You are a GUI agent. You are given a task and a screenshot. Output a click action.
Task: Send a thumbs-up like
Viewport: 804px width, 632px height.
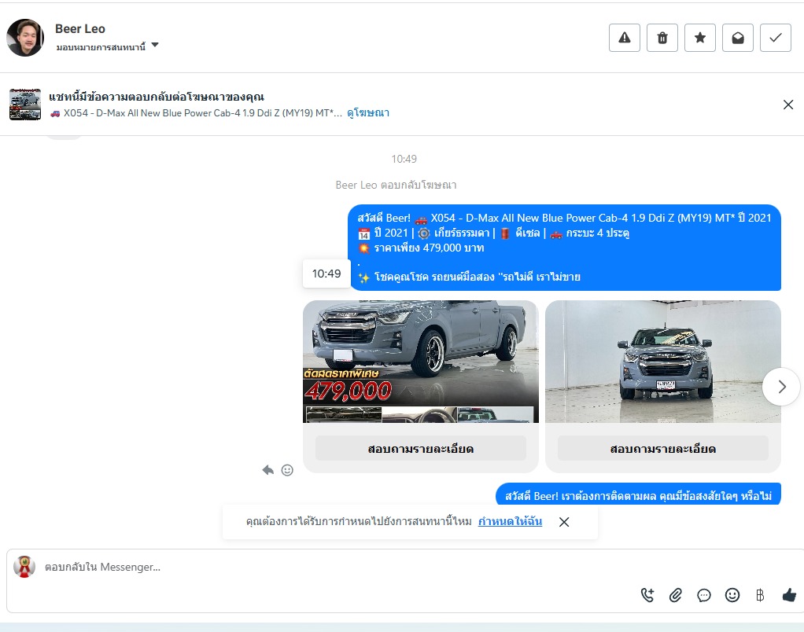coord(788,594)
